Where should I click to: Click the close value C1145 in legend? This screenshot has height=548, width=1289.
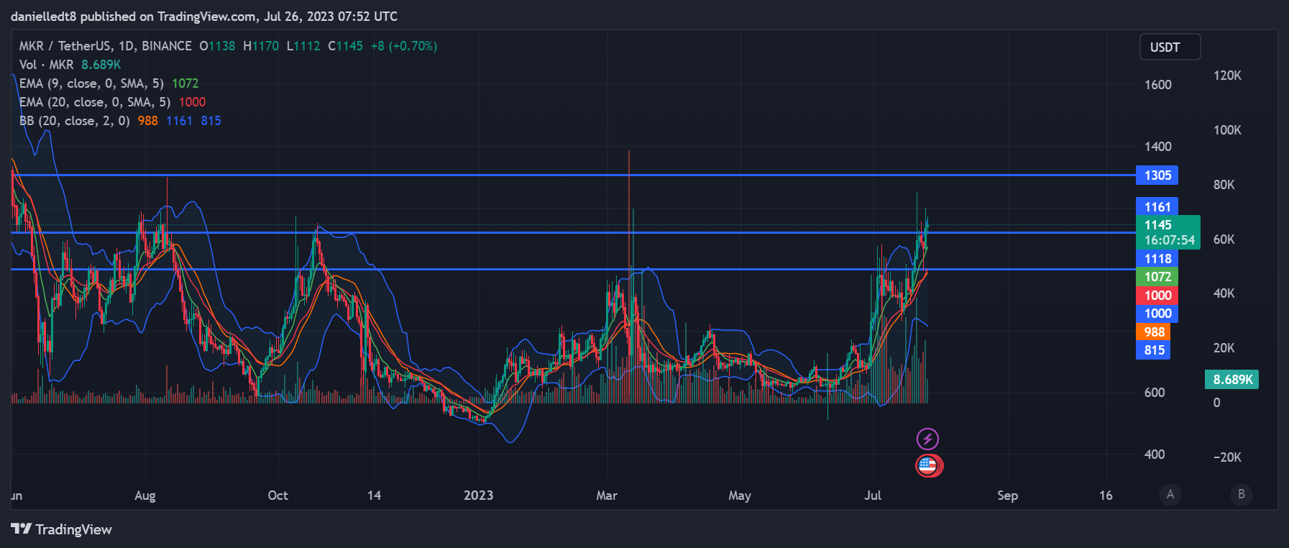(x=346, y=46)
